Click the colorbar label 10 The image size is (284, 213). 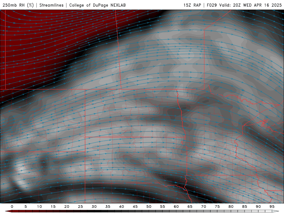(x=39, y=207)
